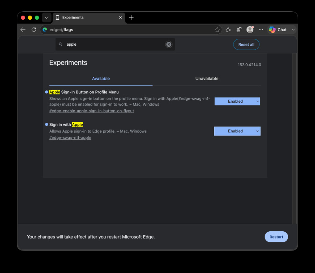Click the magnifier icon in search flags
The image size is (315, 273).
(x=61, y=44)
